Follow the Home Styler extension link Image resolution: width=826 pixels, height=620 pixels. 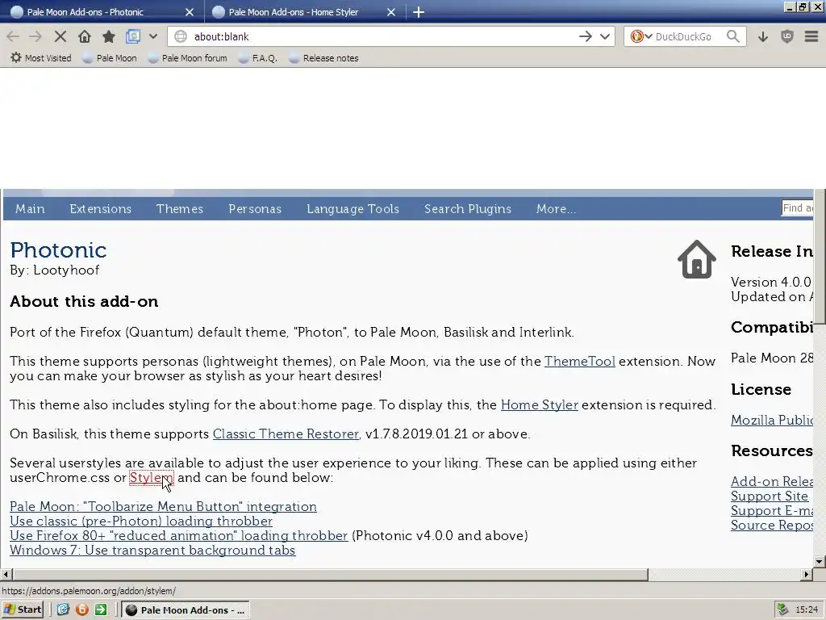[540, 405]
